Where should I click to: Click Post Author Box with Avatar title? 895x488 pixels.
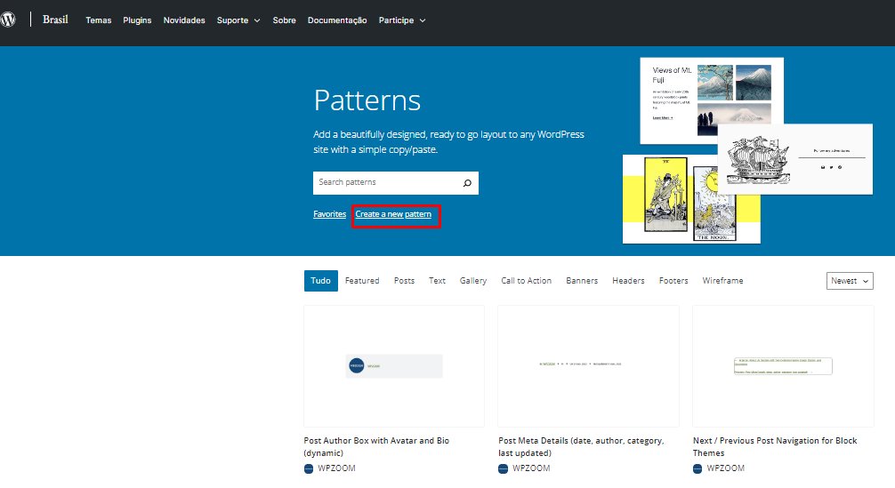pyautogui.click(x=376, y=446)
